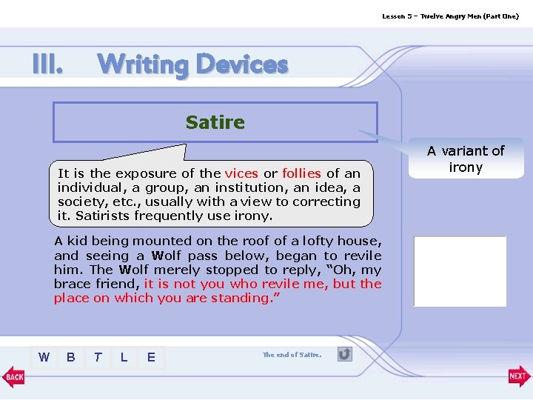Click red text 'it is not you who revile me, but the'
This screenshot has width=533, height=400.
(x=263, y=284)
